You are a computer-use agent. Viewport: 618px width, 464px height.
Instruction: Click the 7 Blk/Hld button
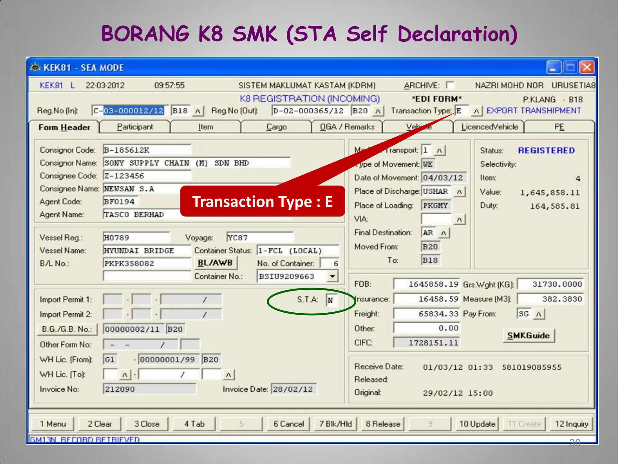[x=336, y=424]
